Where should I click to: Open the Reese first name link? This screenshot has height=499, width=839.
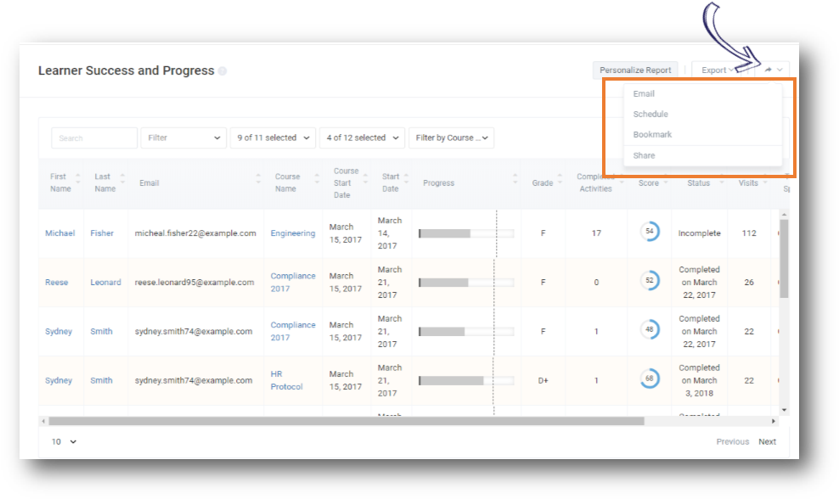56,283
